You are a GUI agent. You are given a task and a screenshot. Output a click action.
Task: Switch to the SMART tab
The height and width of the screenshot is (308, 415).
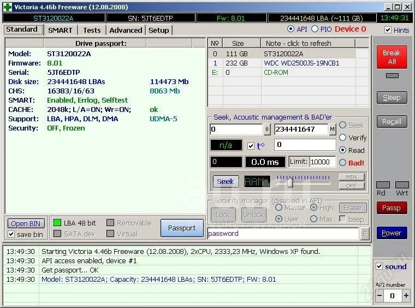click(61, 30)
